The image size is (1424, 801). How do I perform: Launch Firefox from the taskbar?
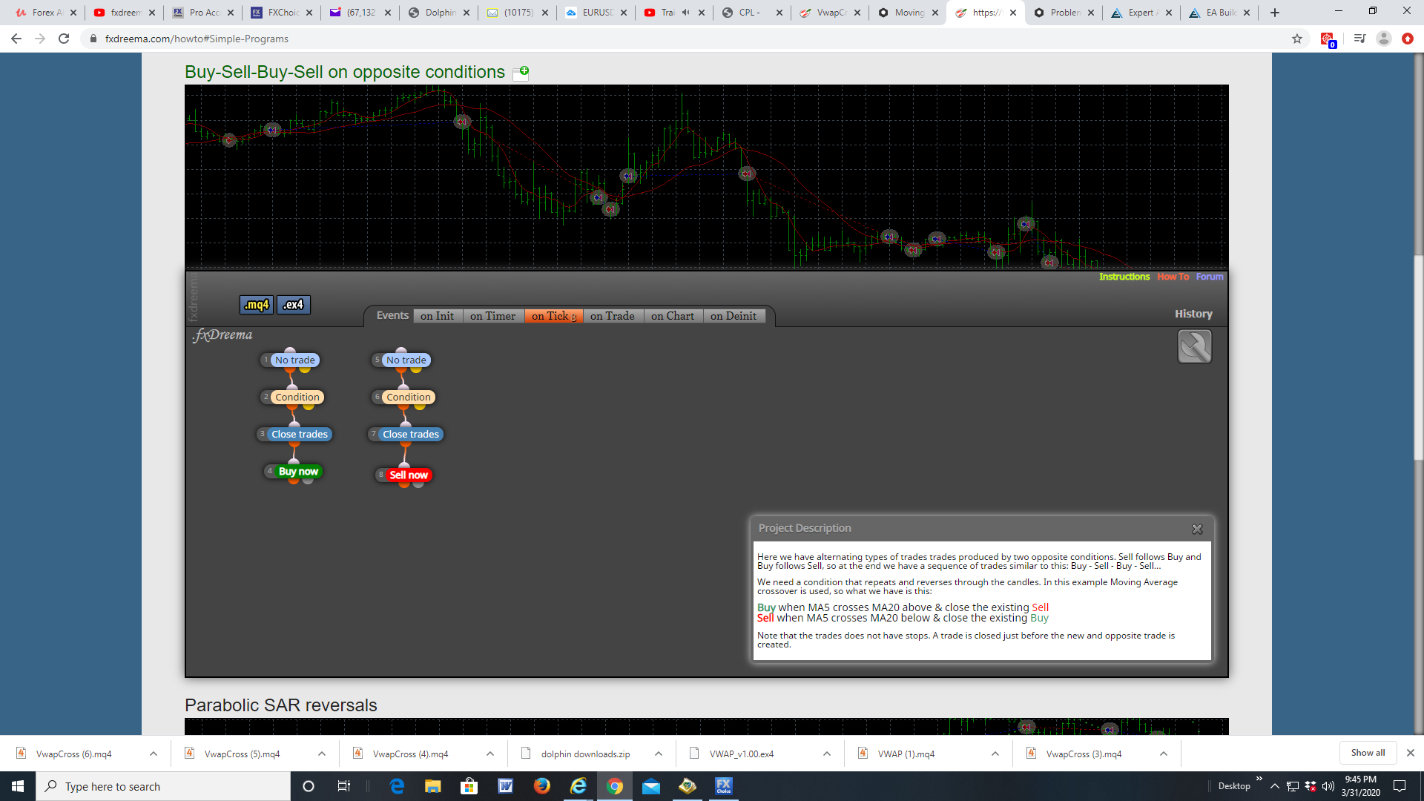point(542,786)
